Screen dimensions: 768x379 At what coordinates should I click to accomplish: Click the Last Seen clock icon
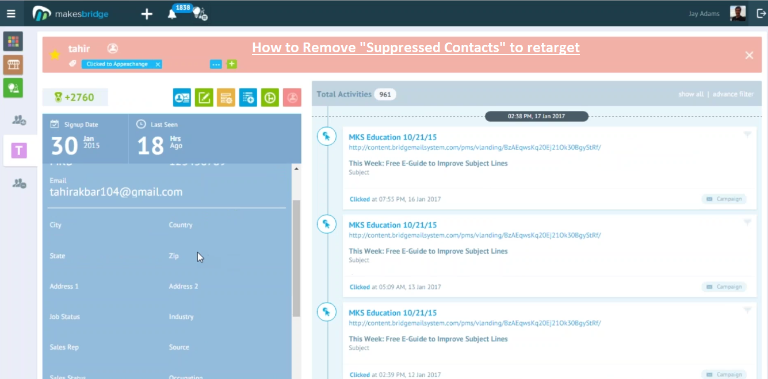click(140, 124)
